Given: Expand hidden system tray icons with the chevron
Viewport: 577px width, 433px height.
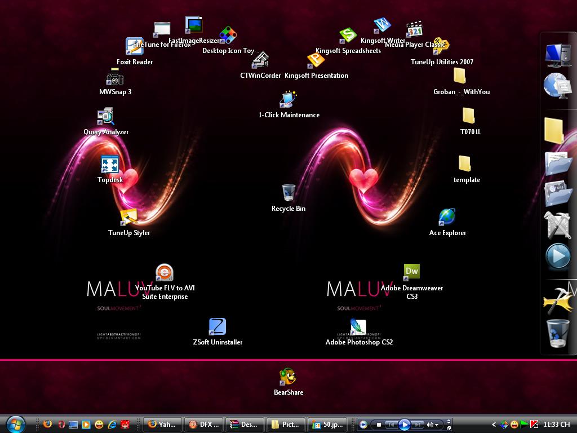Looking at the screenshot, I should coord(494,424).
